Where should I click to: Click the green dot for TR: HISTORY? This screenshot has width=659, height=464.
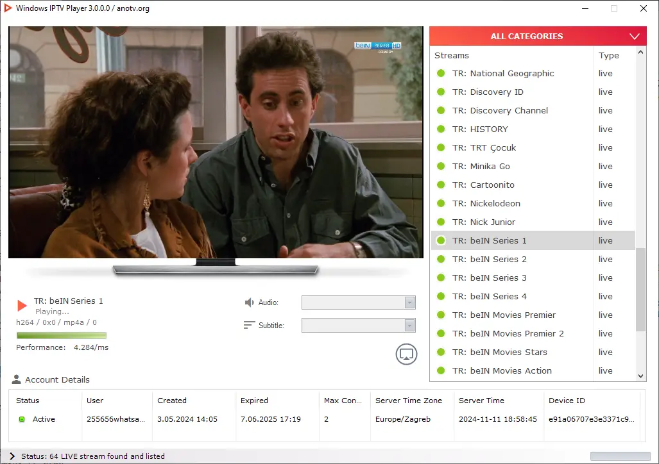[x=441, y=129]
